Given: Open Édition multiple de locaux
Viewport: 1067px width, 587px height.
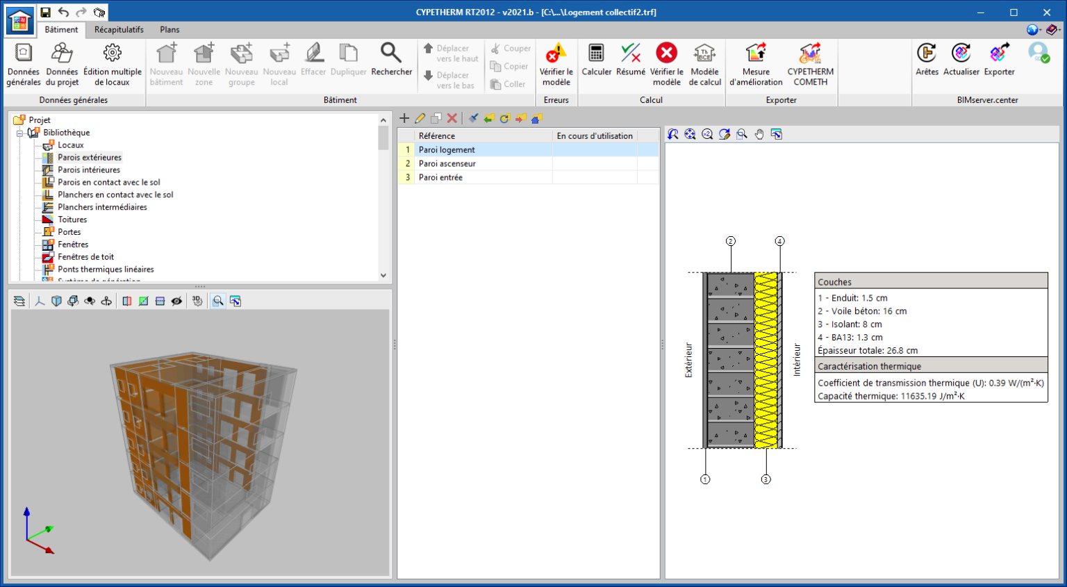Looking at the screenshot, I should point(112,64).
